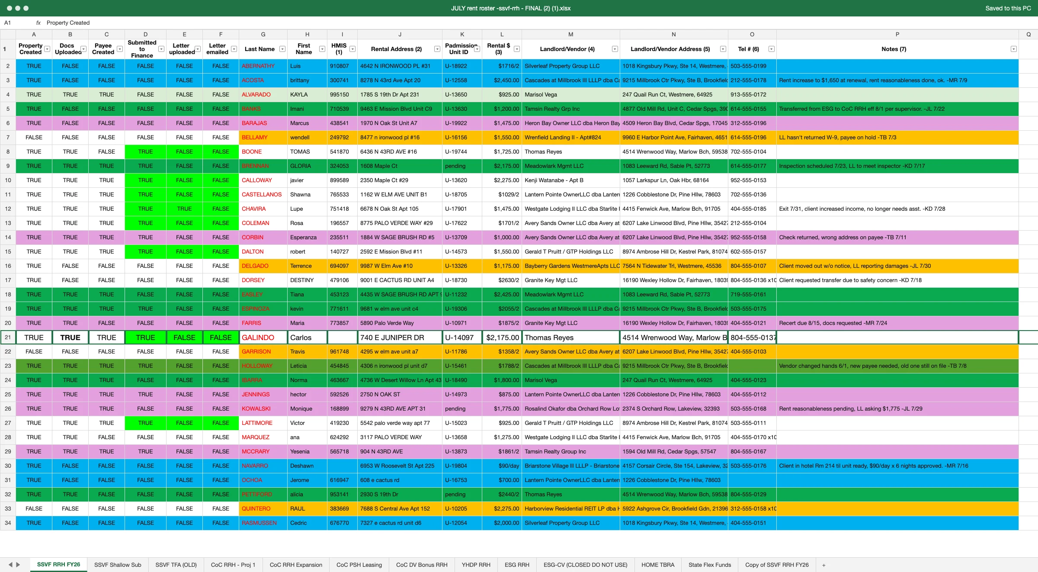Image resolution: width=1038 pixels, height=572 pixels.
Task: Select last name cell QUINTERO
Action: [263, 509]
